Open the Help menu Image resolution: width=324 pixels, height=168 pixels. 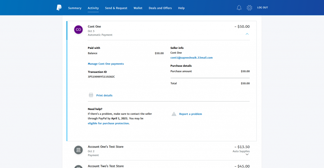pos(181,8)
